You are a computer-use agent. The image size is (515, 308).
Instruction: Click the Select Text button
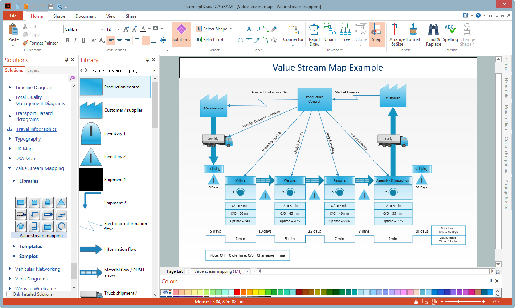click(210, 40)
